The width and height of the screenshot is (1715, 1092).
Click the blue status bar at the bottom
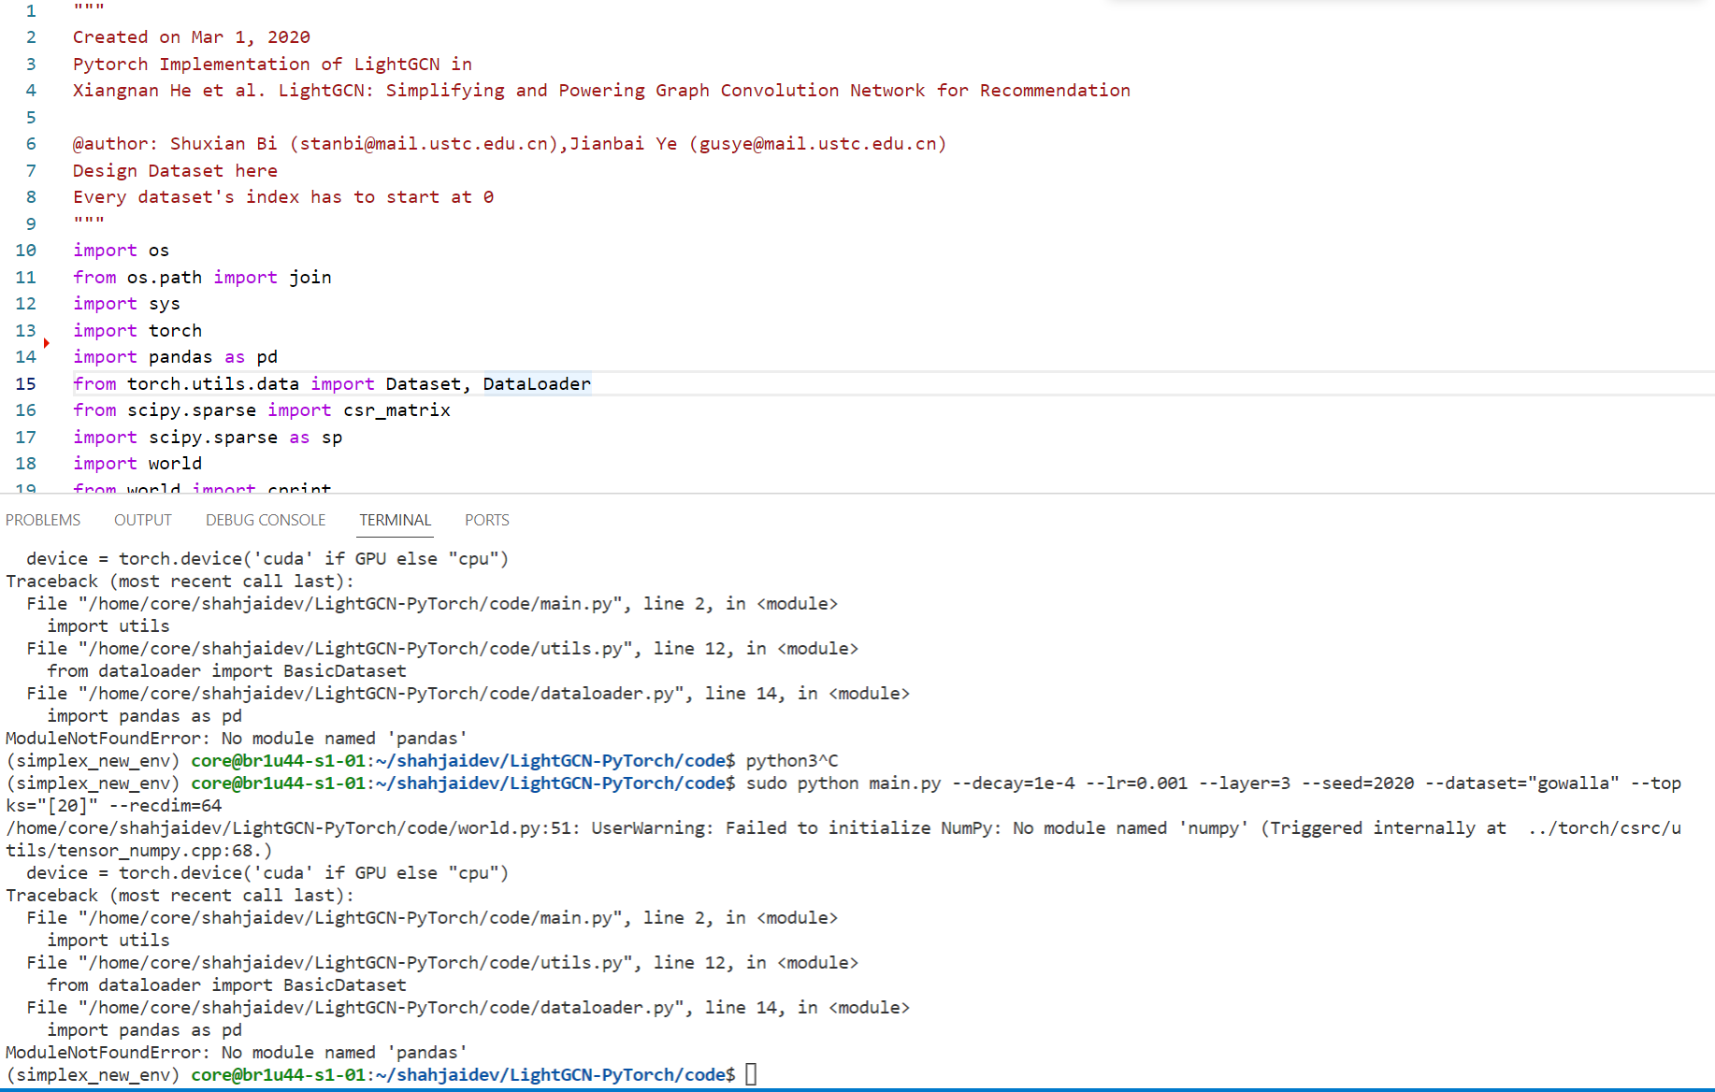point(857,1088)
